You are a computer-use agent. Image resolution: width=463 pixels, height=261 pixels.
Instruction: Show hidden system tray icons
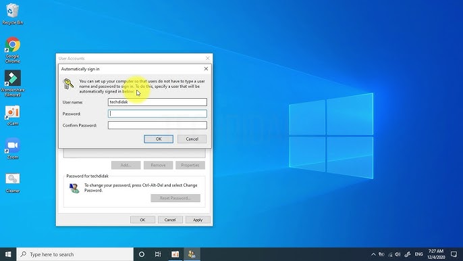click(373, 254)
